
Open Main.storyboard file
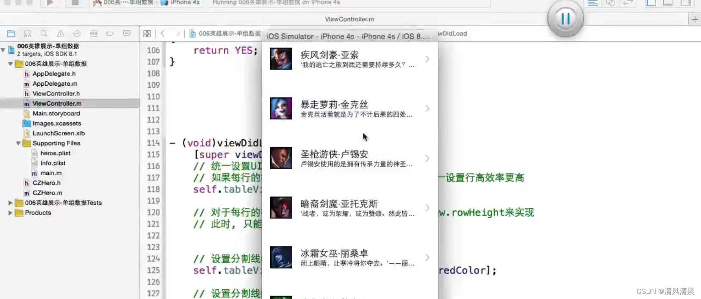(56, 114)
